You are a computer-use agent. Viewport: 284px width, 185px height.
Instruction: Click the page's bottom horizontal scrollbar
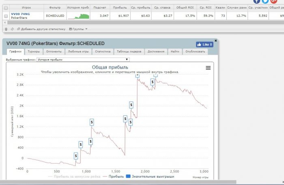[118, 182]
